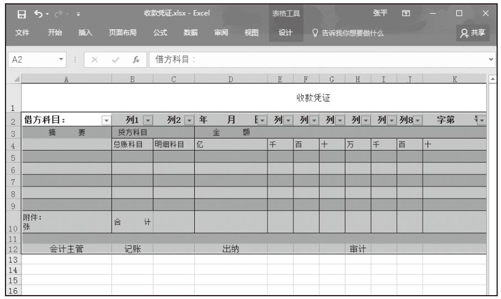Undo the last action
The height and width of the screenshot is (299, 501).
pyautogui.click(x=38, y=13)
